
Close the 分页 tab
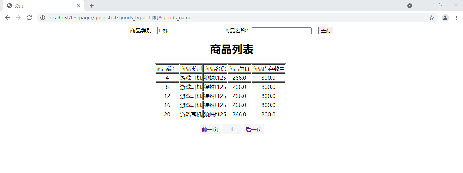click(x=79, y=6)
